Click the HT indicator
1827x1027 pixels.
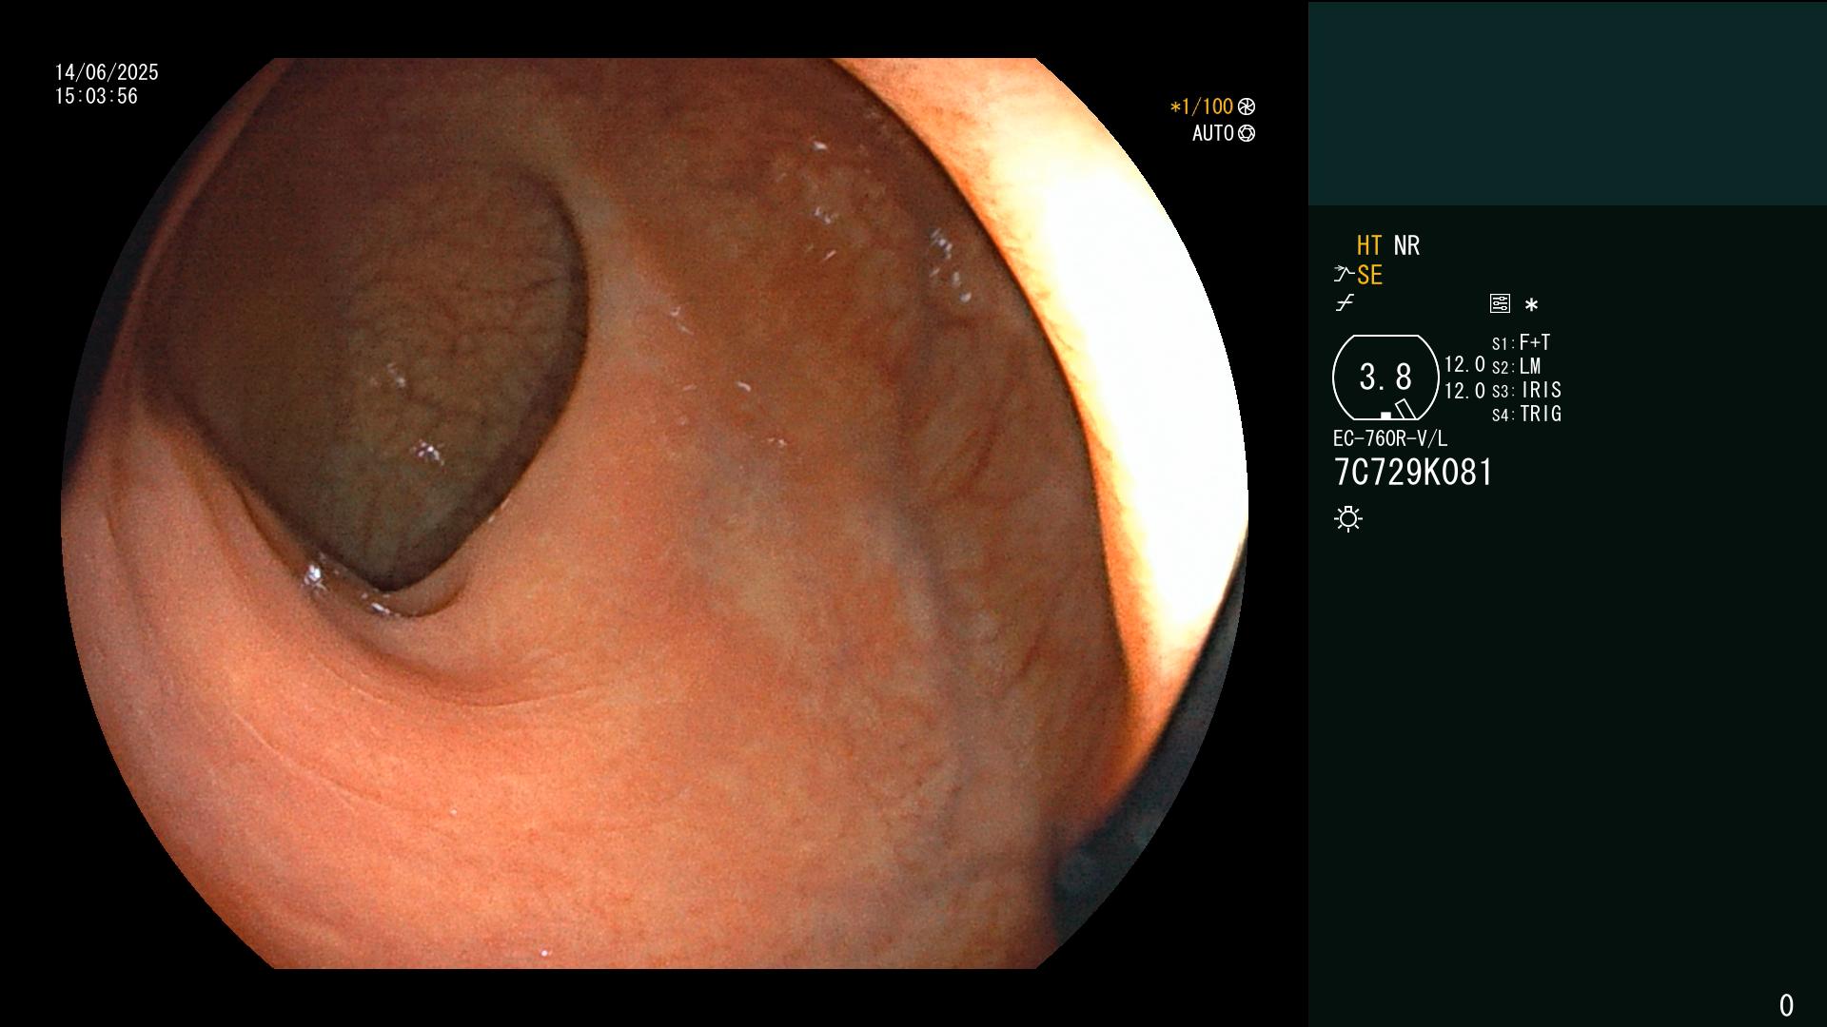tap(1369, 245)
